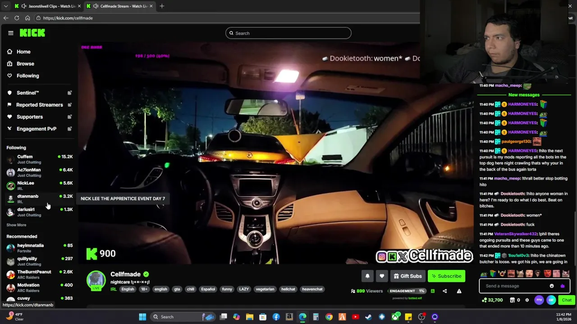Open Engagement PvP sidebar entry

pos(37,129)
